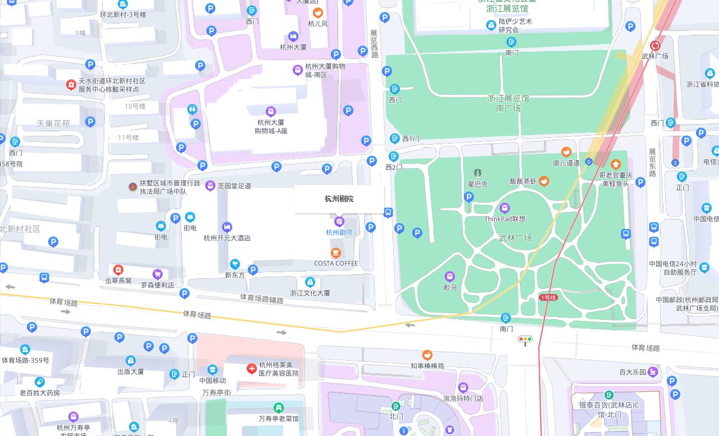The height and width of the screenshot is (436, 719).
Task: Click the traffic light icon on 体育场路
Action: (525, 339)
